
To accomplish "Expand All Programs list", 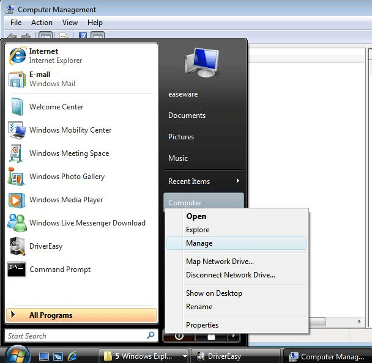I will click(x=81, y=315).
